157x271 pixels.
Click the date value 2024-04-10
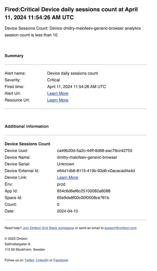tap(68, 211)
